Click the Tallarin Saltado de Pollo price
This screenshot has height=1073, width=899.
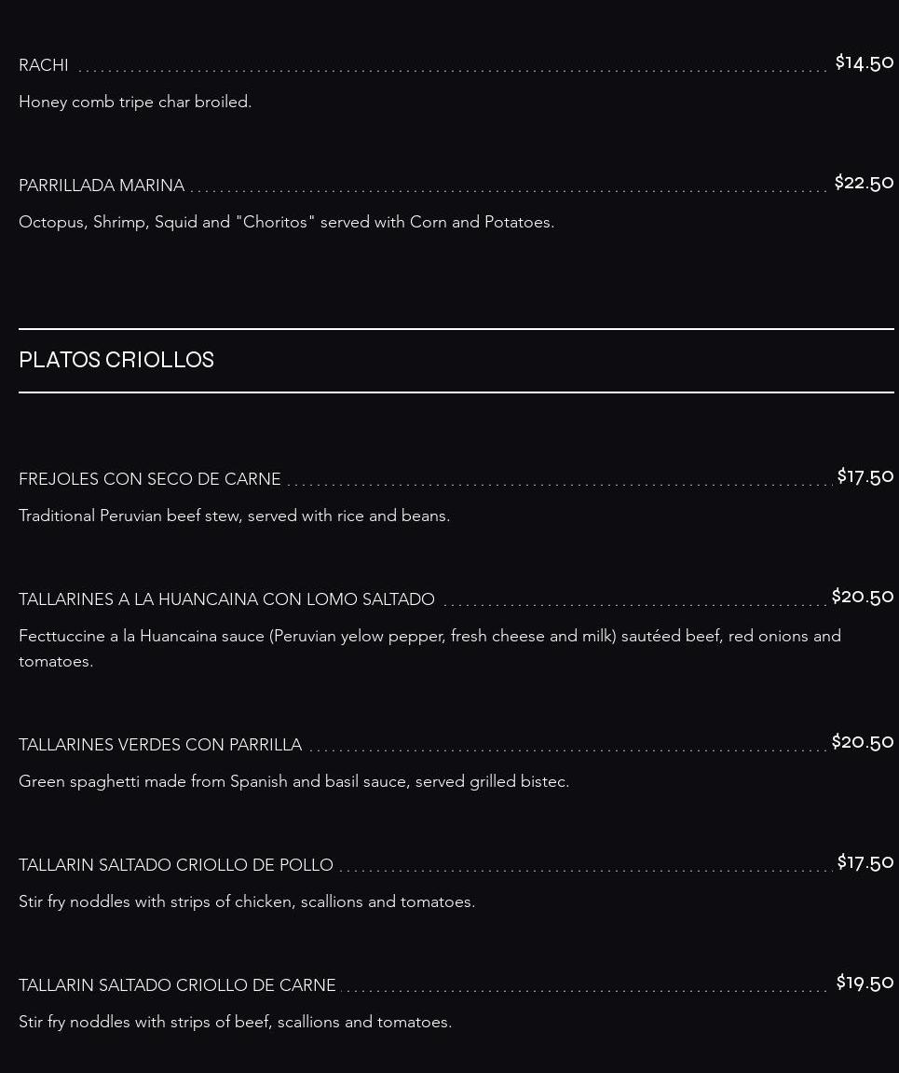tap(865, 862)
